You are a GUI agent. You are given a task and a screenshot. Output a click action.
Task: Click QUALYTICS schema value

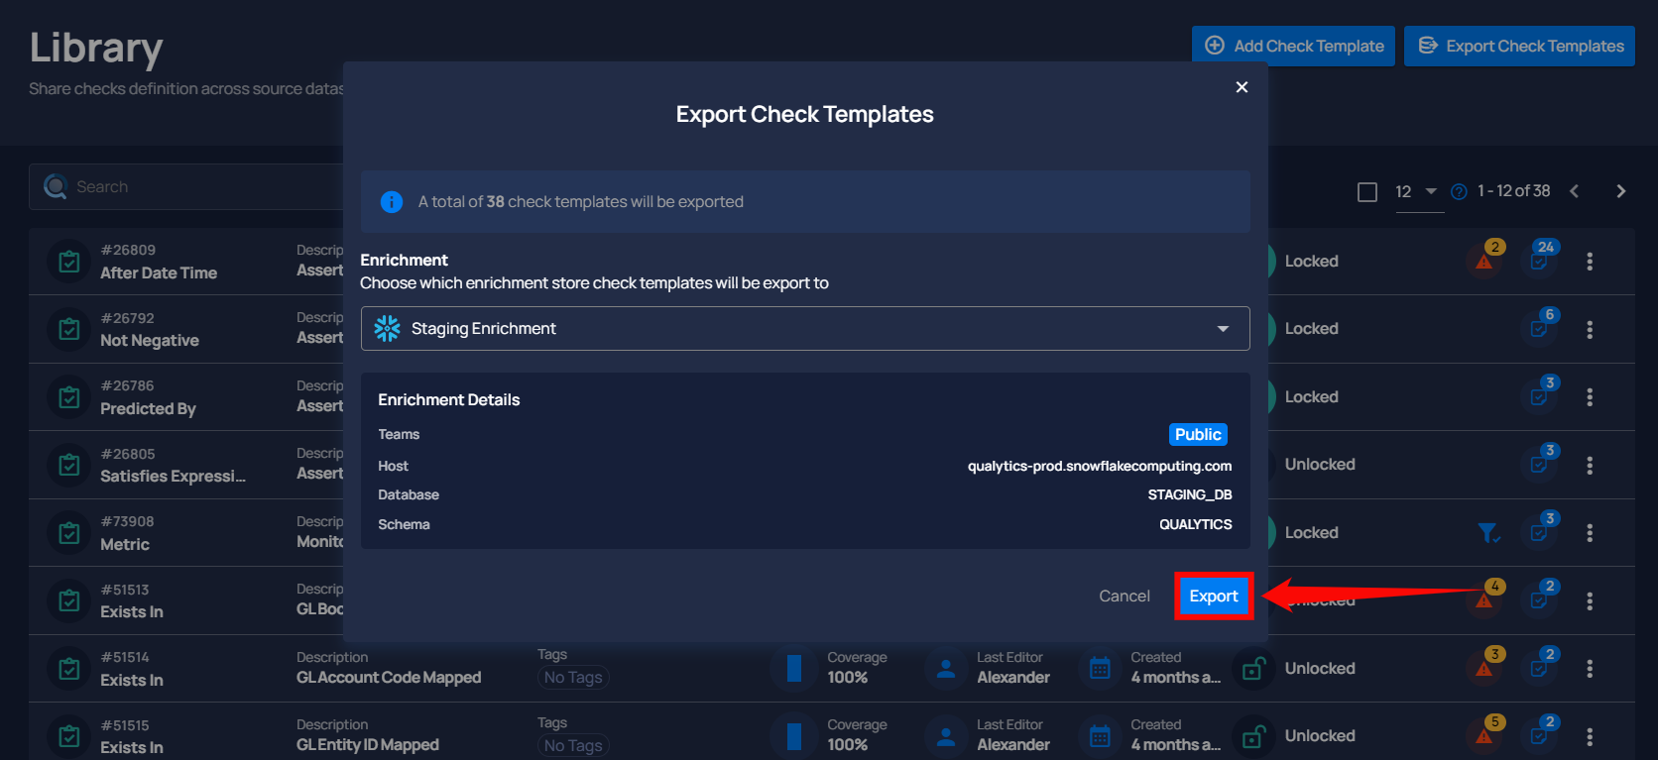tap(1196, 524)
